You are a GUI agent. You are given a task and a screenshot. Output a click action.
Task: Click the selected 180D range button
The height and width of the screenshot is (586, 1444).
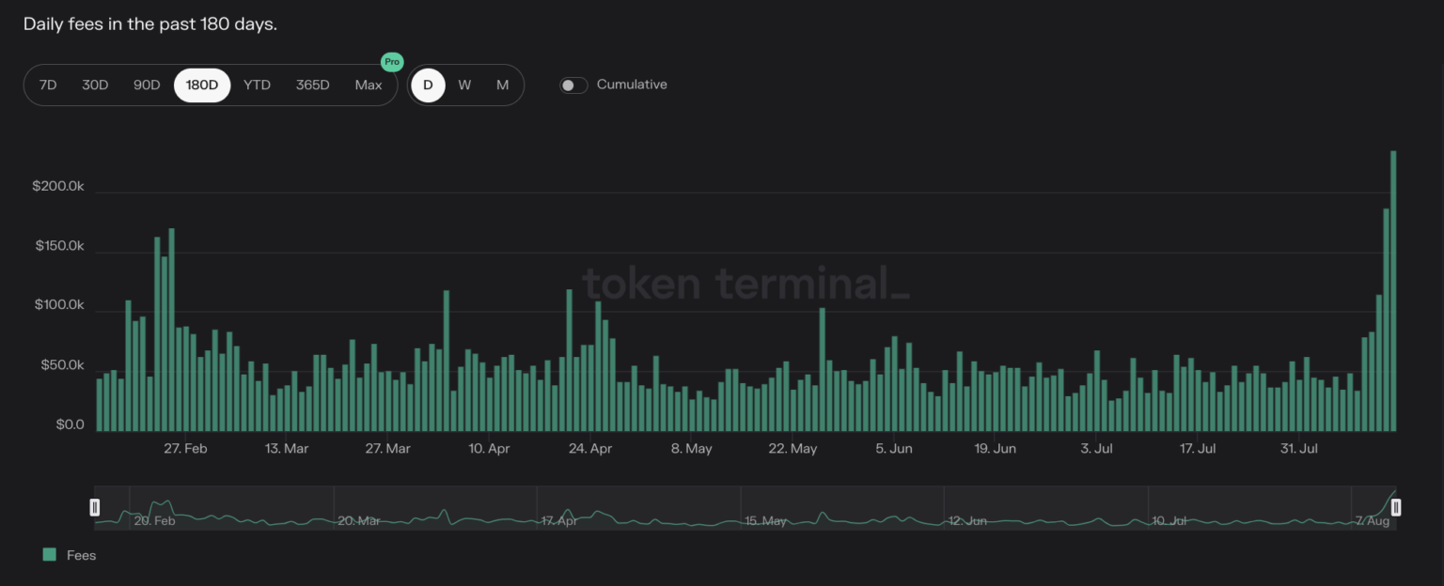[202, 85]
